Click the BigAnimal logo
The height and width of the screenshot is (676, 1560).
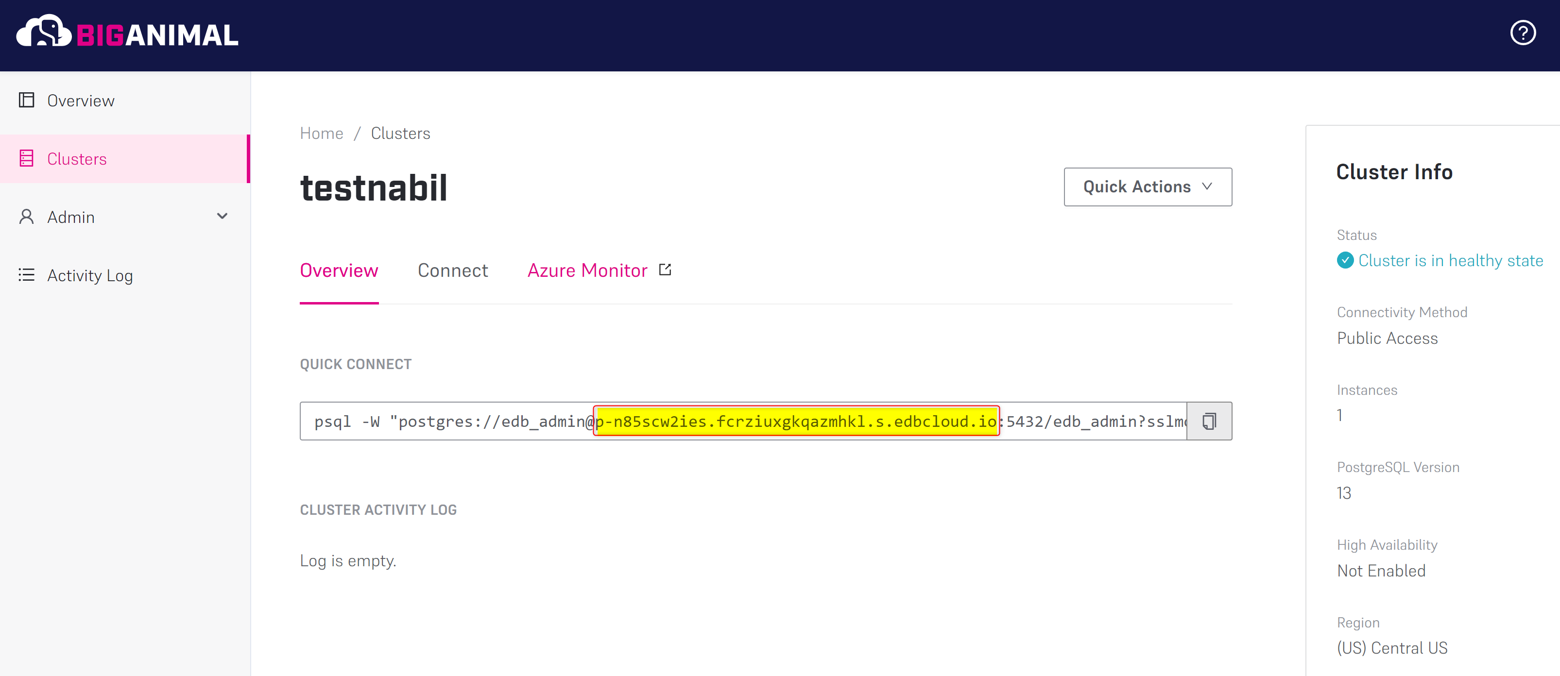(x=127, y=32)
